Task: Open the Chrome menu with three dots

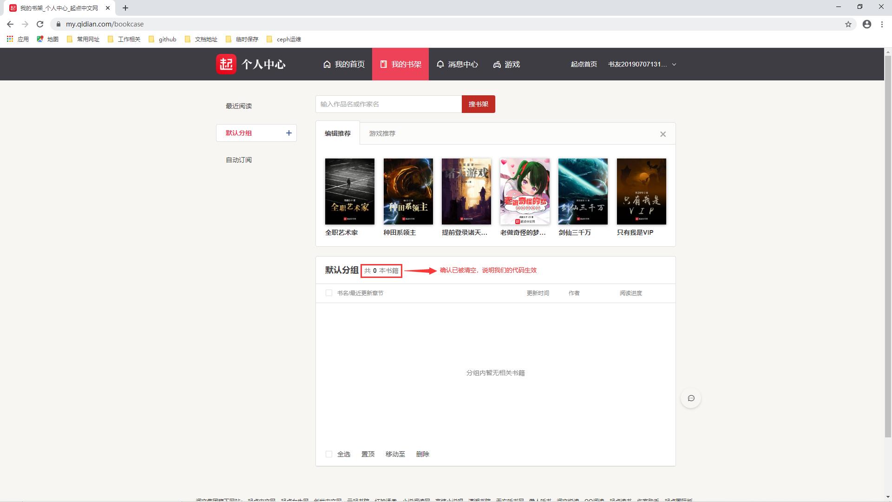Action: pyautogui.click(x=882, y=24)
